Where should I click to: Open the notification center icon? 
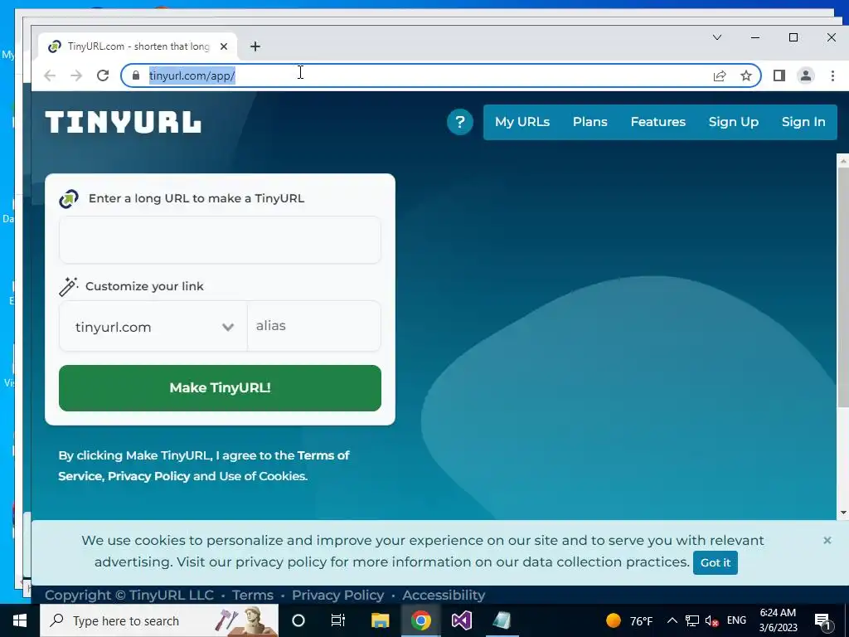[822, 620]
